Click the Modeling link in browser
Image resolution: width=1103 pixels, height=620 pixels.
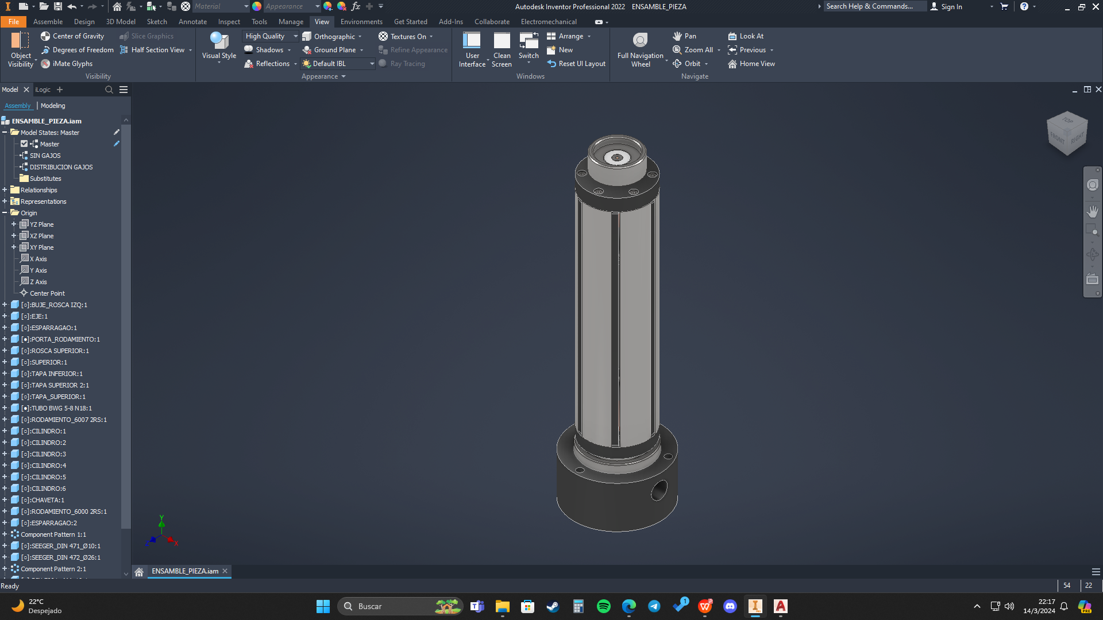[x=53, y=106]
